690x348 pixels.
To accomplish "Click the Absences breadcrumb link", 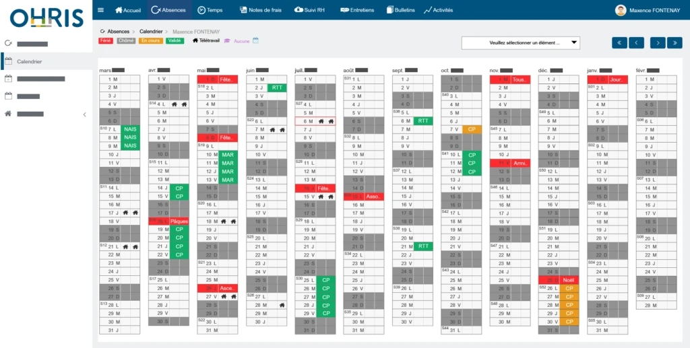I will click(x=118, y=32).
